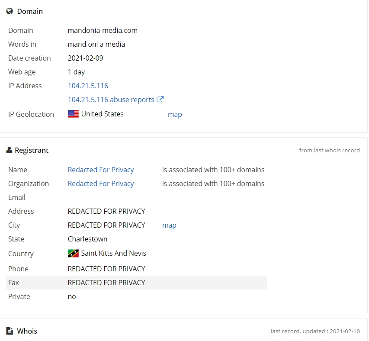Click the Registrant section heading
The width and height of the screenshot is (369, 341).
click(32, 150)
